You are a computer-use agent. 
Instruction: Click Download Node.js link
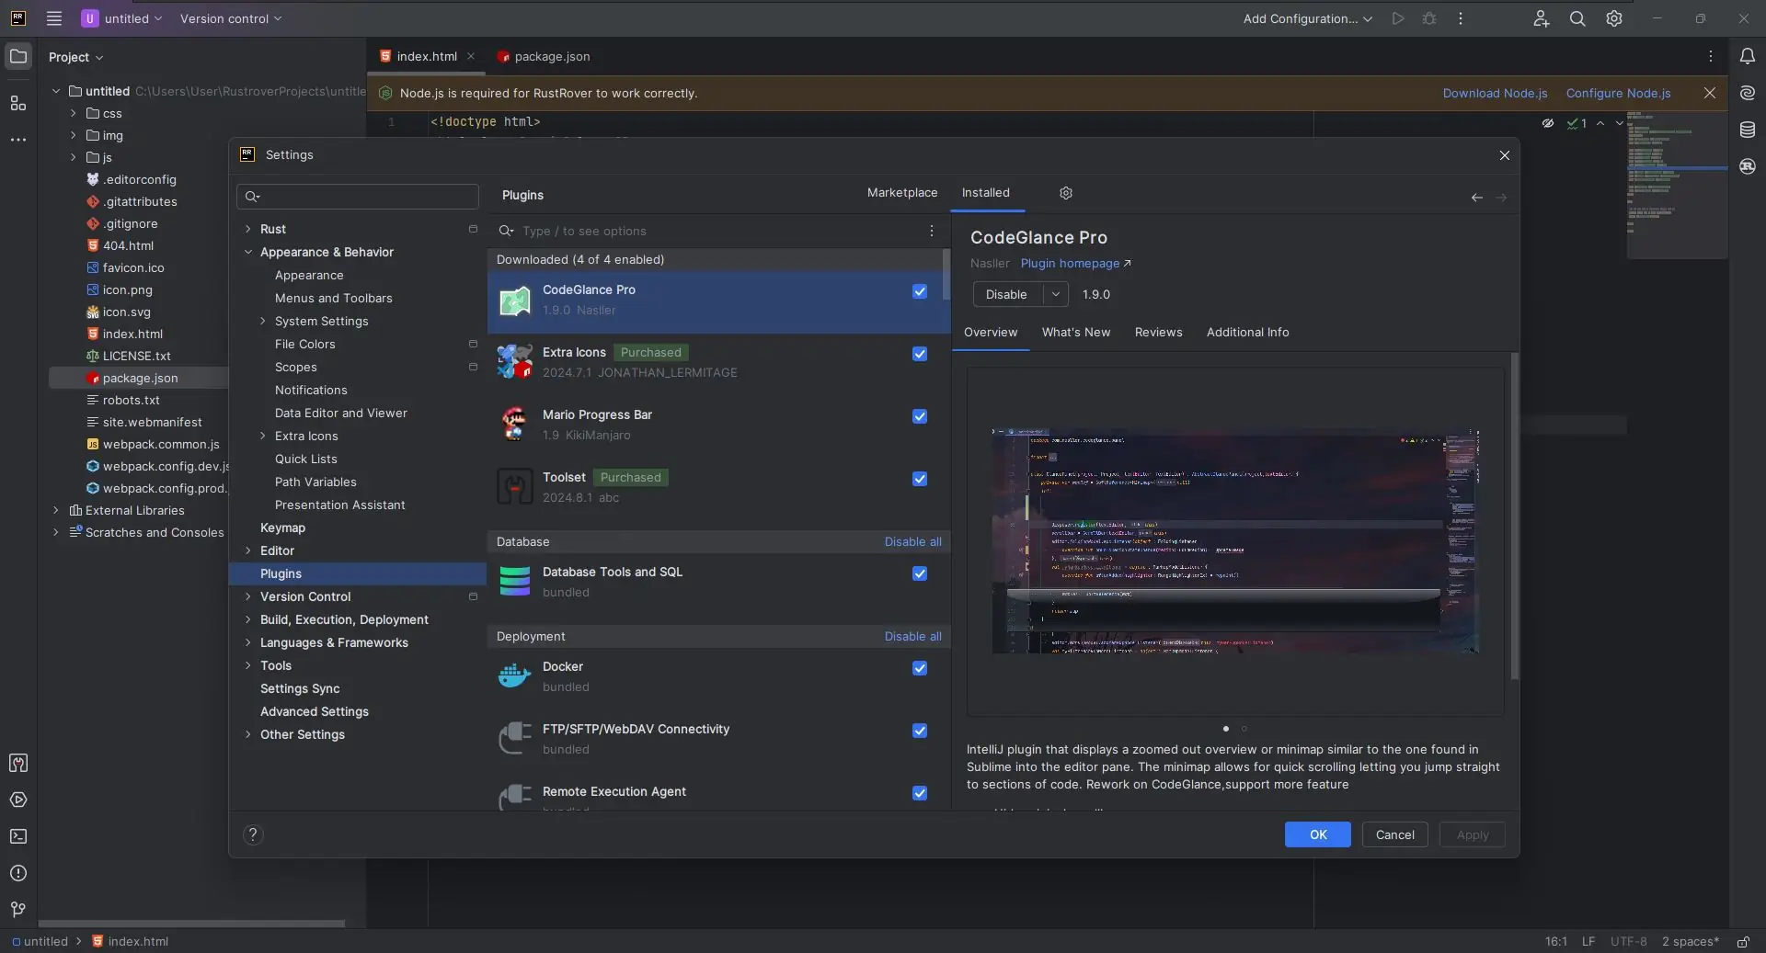click(1495, 93)
